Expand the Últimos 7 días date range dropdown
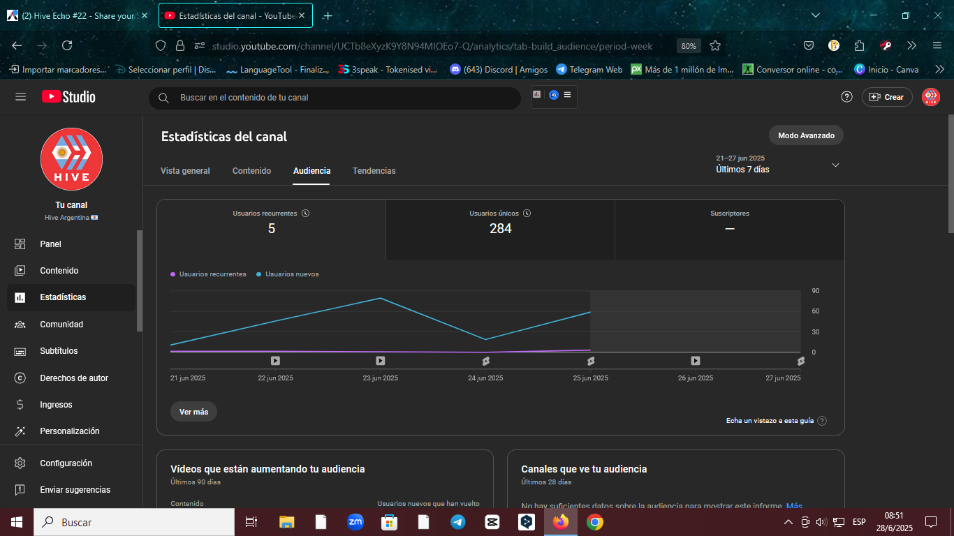 tap(778, 165)
